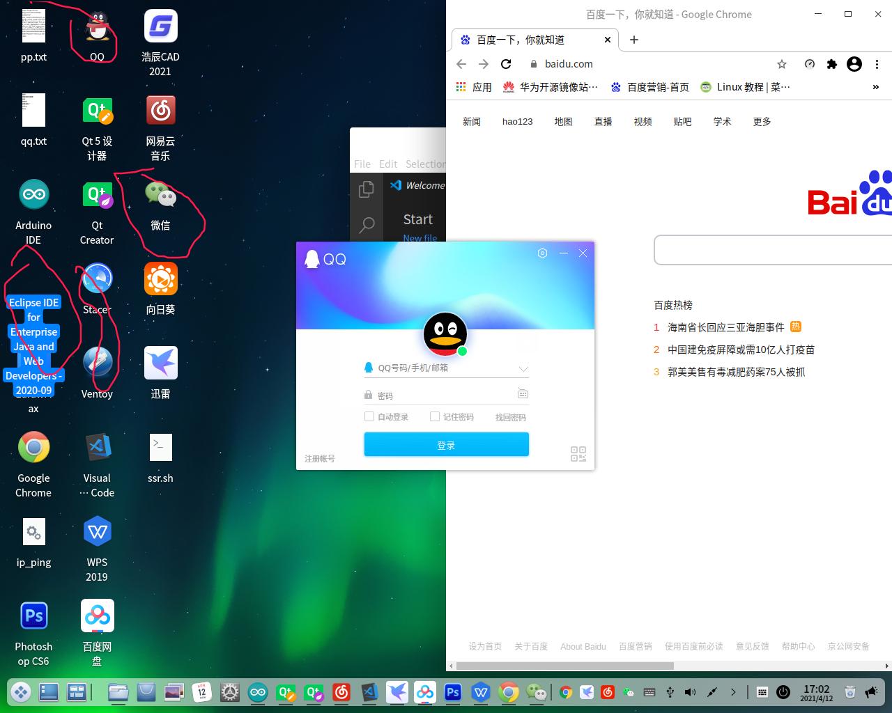Viewport: 892px width, 713px height.
Task: Open Explorer icon in VS Code activity bar
Action: click(x=367, y=189)
